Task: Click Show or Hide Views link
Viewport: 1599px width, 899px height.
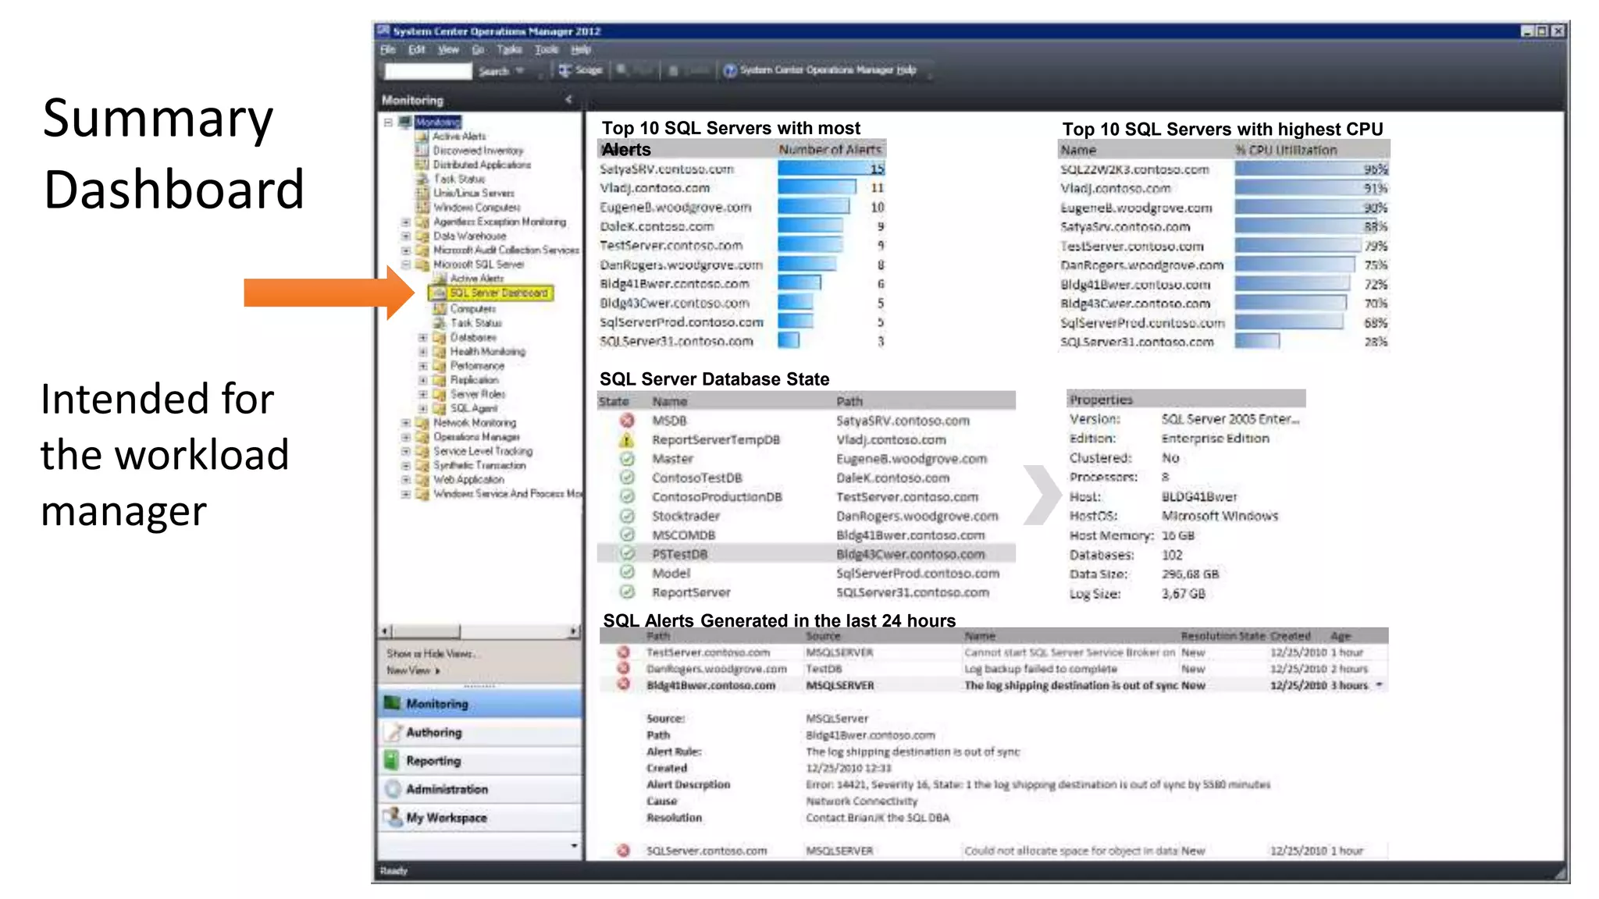Action: click(x=429, y=653)
